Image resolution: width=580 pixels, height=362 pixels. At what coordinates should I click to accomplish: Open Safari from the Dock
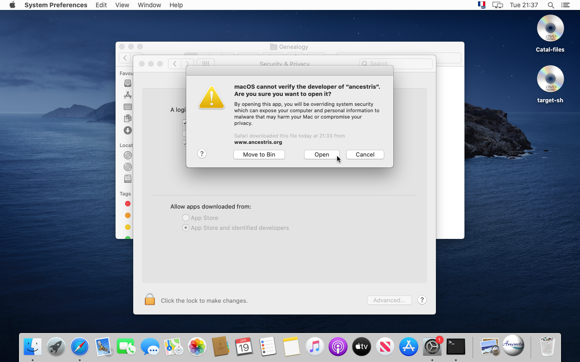pos(80,347)
